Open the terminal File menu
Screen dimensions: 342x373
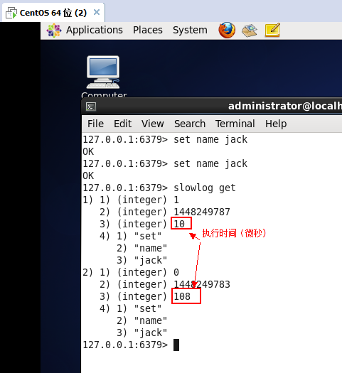[x=95, y=124]
